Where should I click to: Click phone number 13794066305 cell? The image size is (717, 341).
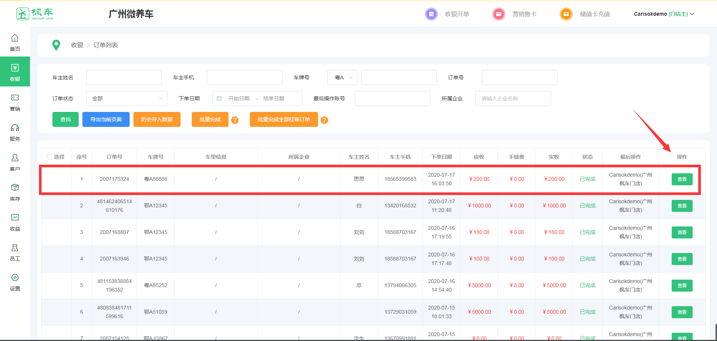click(x=400, y=285)
